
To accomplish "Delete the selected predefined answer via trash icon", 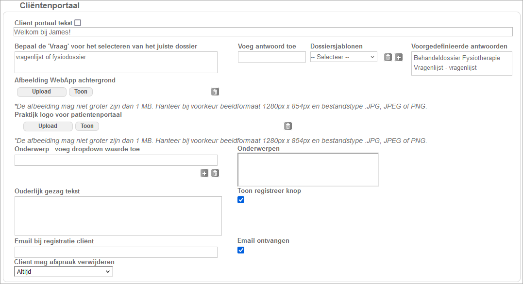I will pyautogui.click(x=388, y=57).
